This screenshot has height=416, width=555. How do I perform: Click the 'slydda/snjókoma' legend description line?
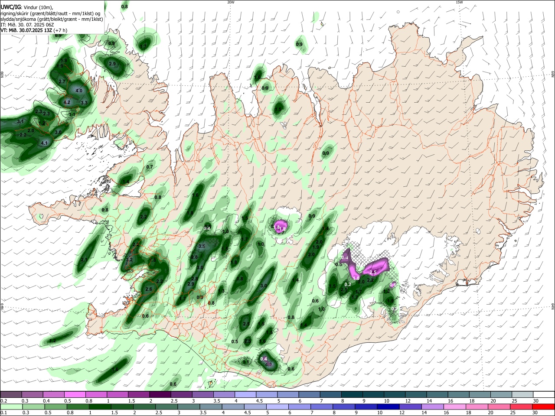(52, 19)
